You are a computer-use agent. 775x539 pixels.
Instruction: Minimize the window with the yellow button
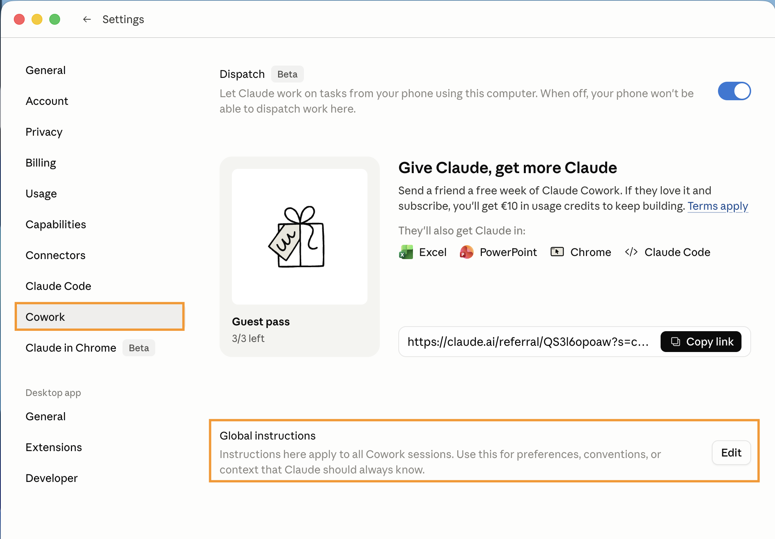(x=37, y=19)
